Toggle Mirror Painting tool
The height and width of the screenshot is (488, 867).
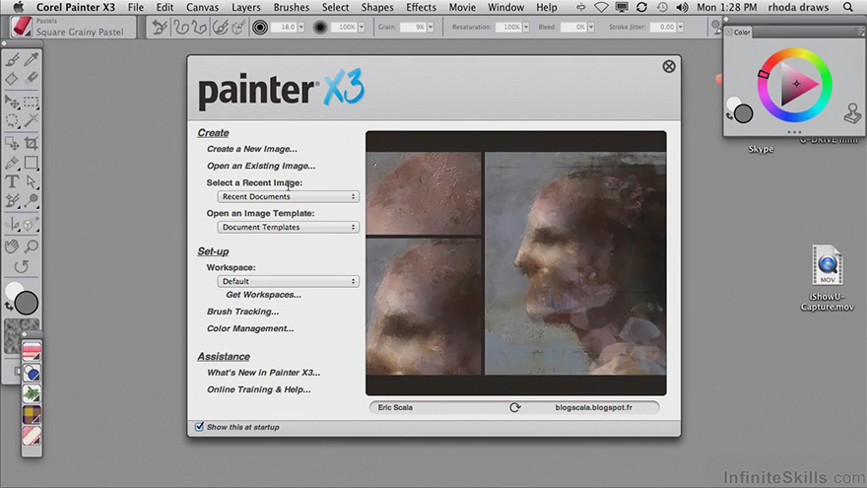tap(11, 225)
